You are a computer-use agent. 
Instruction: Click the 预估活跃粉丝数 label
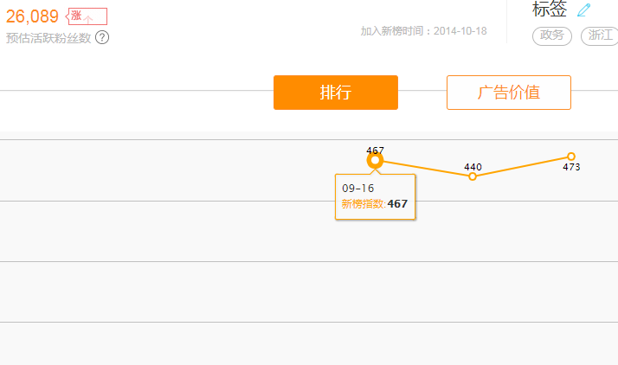click(x=48, y=38)
